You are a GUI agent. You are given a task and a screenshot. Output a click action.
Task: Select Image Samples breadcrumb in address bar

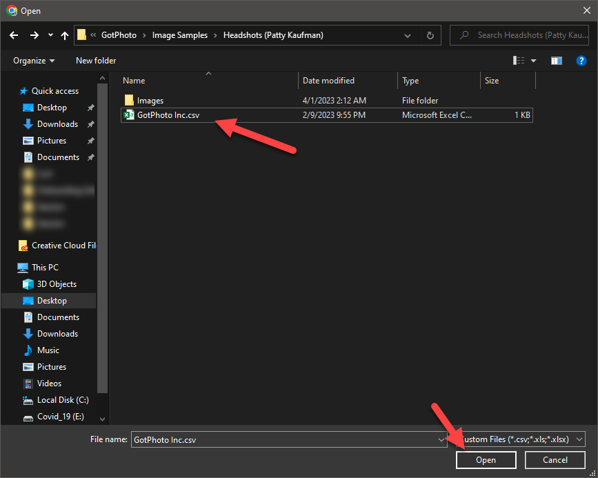179,35
